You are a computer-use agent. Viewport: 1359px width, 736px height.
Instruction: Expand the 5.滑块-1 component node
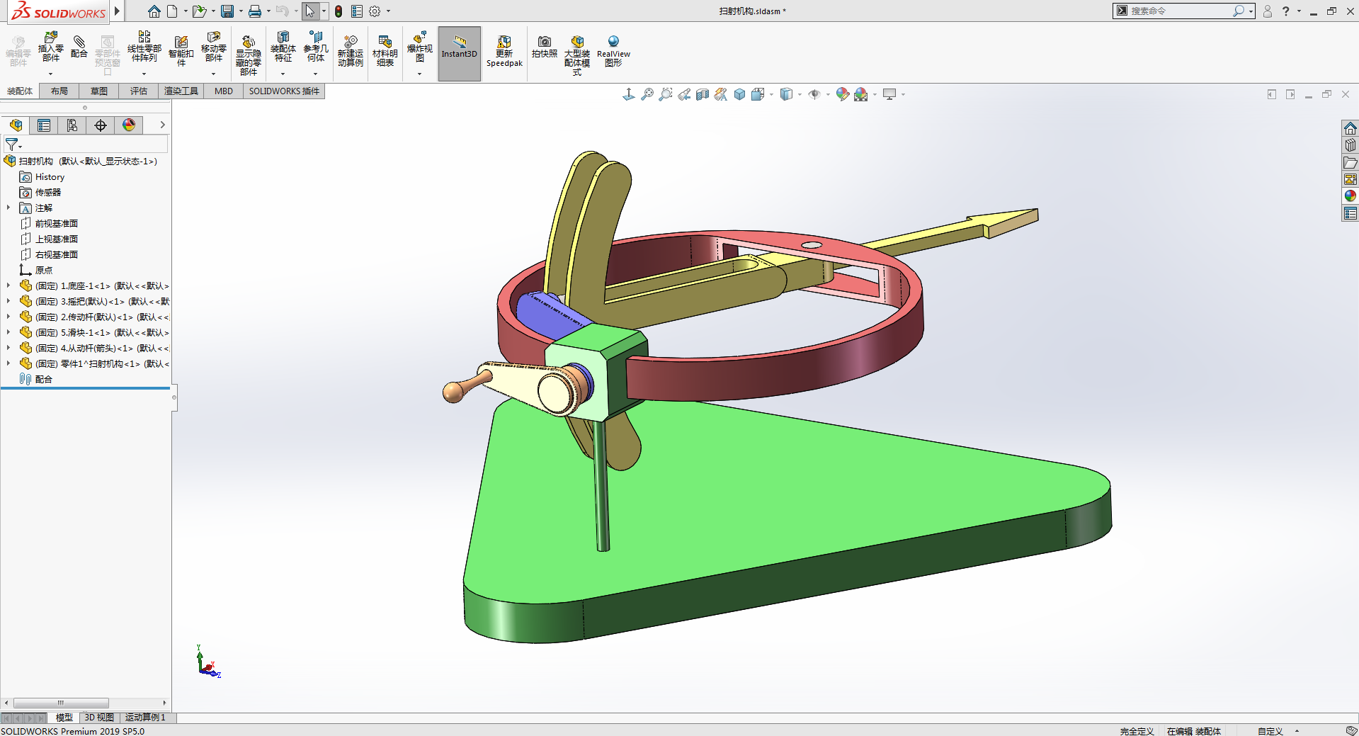click(8, 332)
